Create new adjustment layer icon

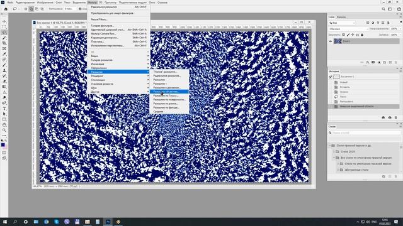[x=379, y=62]
